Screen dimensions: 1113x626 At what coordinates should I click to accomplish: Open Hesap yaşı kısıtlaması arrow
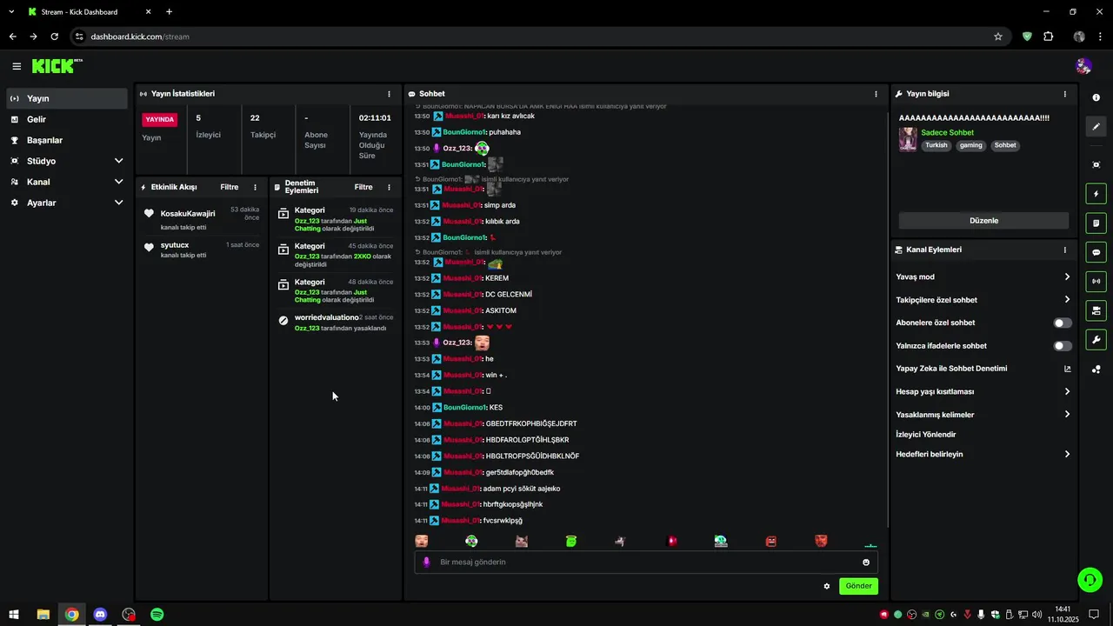(1067, 392)
